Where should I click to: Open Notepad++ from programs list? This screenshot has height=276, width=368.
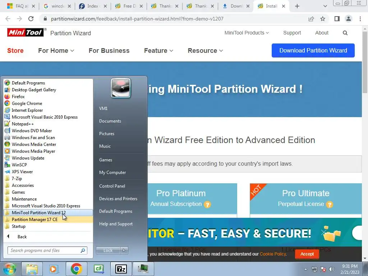[48, 124]
